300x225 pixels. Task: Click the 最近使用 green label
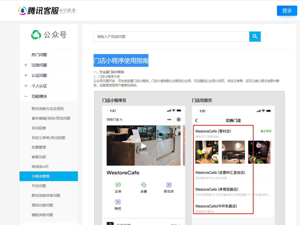click(266, 131)
